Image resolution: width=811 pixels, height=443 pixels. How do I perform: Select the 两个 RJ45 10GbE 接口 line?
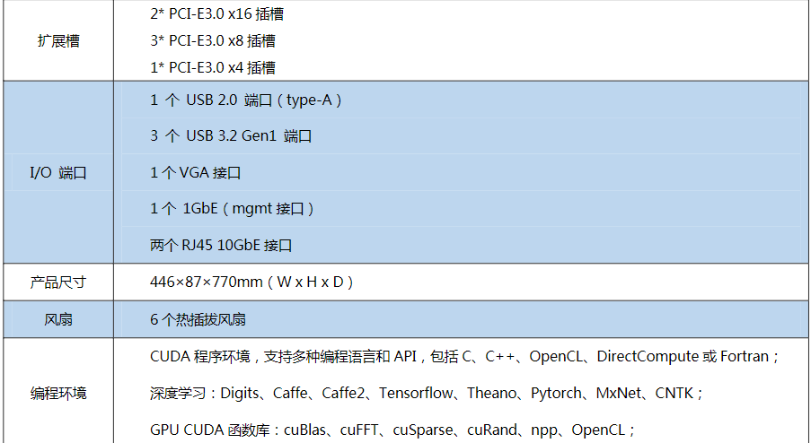pyautogui.click(x=221, y=245)
